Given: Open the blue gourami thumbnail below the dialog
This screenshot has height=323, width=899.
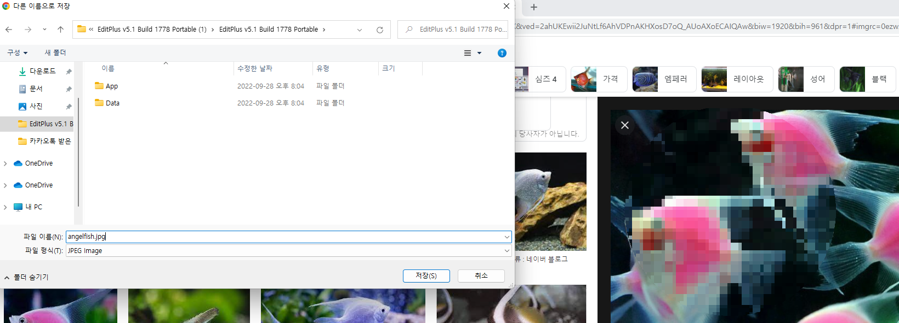Looking at the screenshot, I should click(343, 306).
